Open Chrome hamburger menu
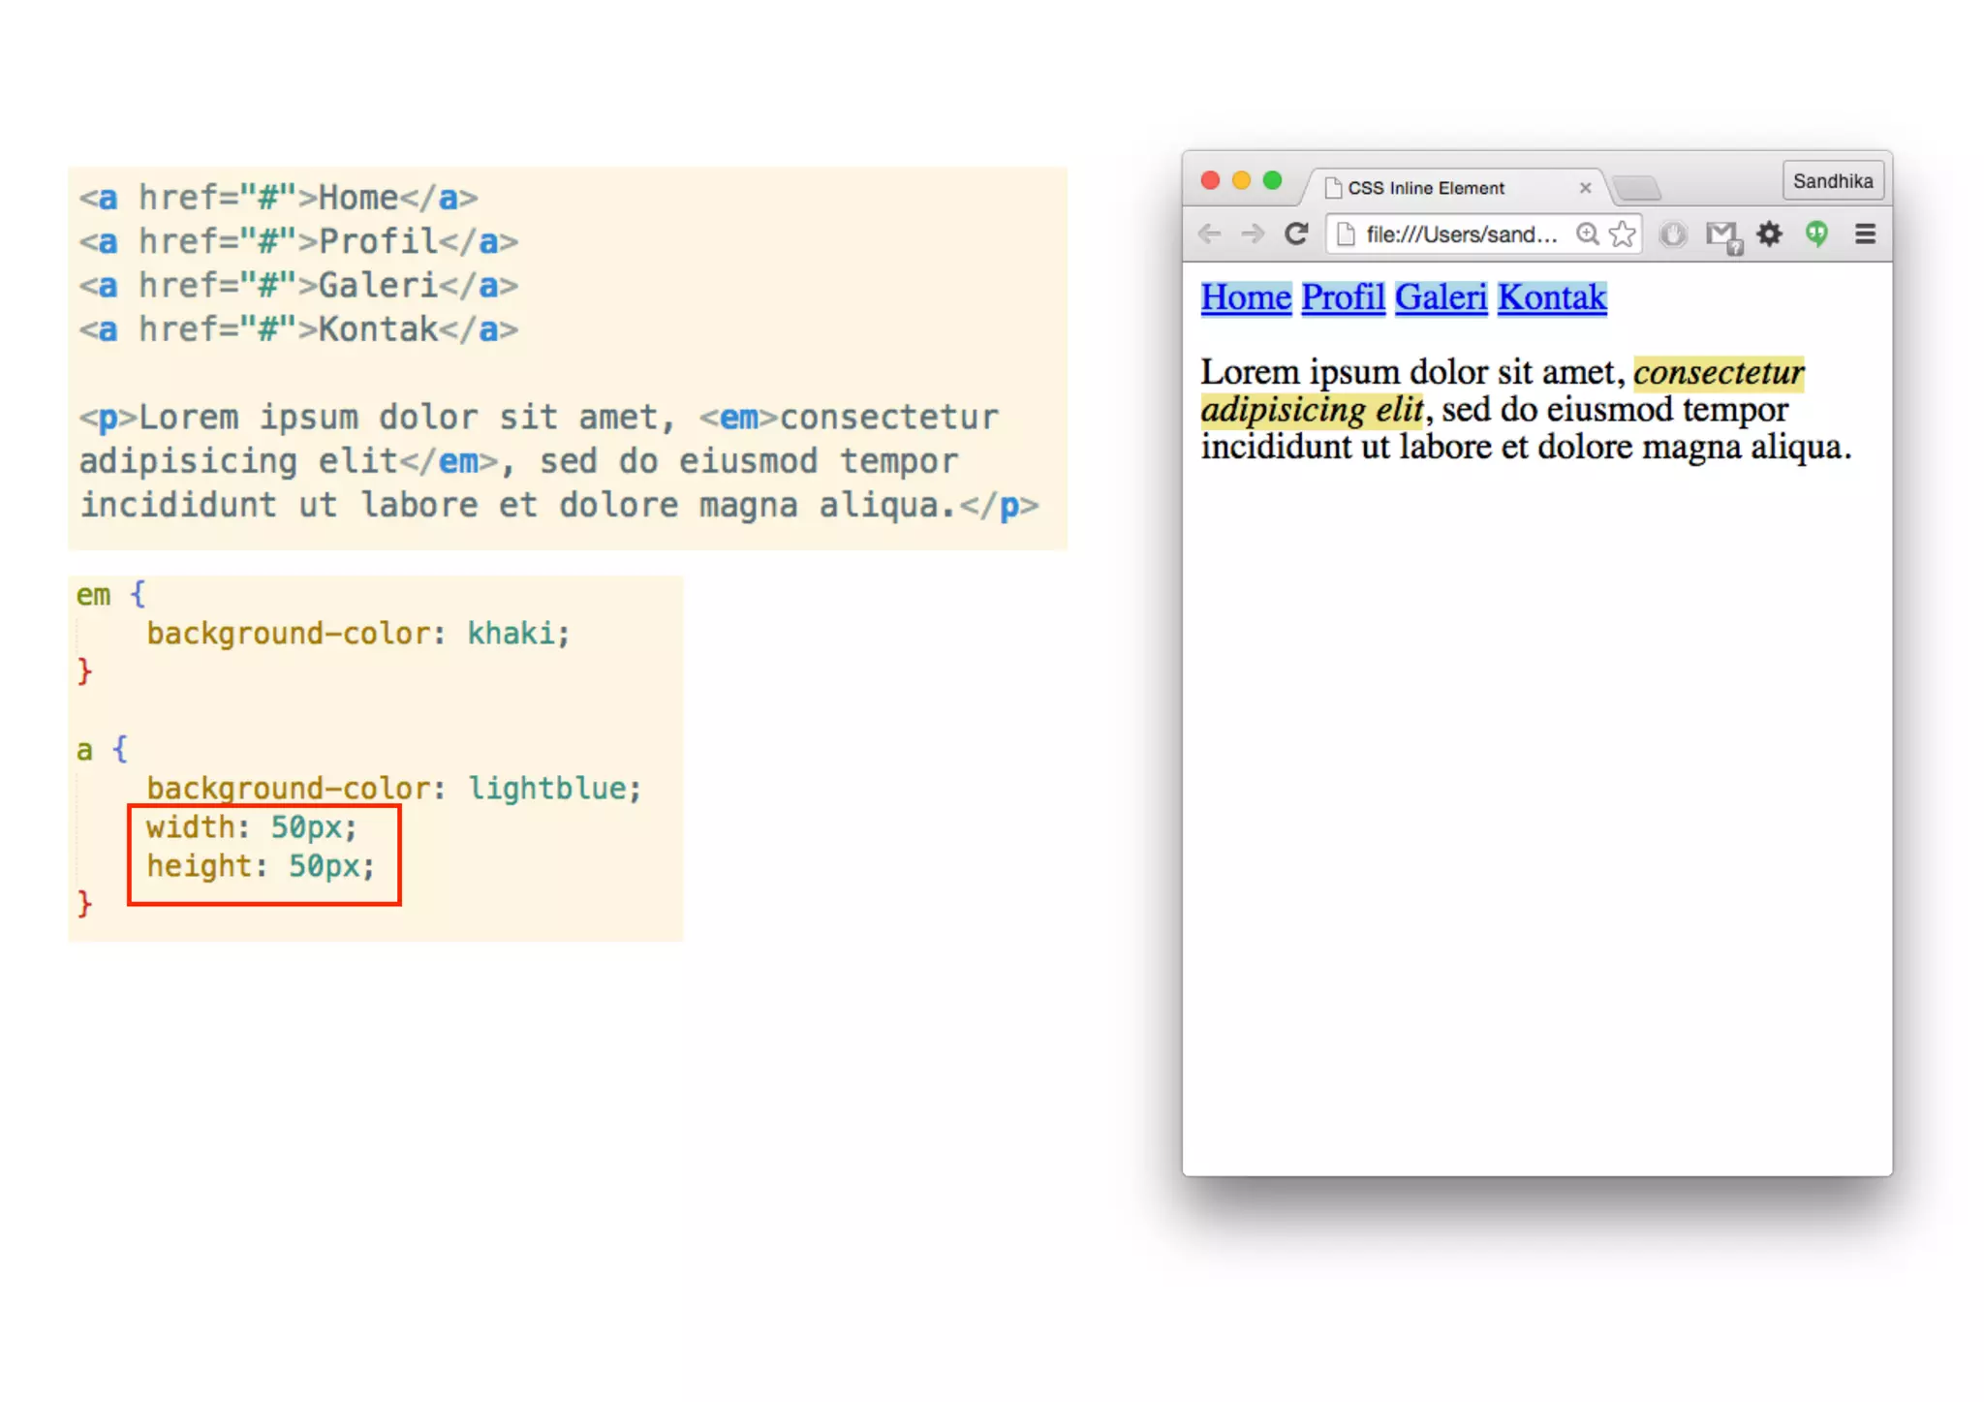This screenshot has height=1402, width=1984. (x=1865, y=234)
